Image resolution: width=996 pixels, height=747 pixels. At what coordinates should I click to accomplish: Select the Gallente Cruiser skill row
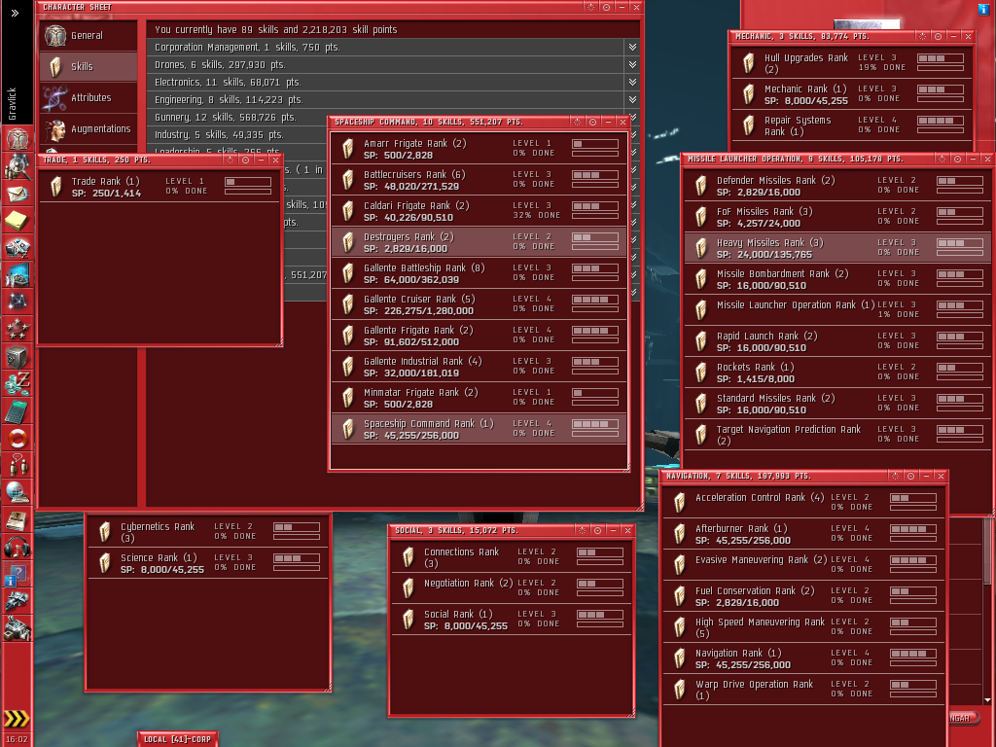tap(479, 304)
